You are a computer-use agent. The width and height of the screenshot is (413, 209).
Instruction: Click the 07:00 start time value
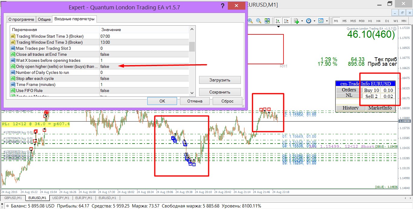(105, 36)
